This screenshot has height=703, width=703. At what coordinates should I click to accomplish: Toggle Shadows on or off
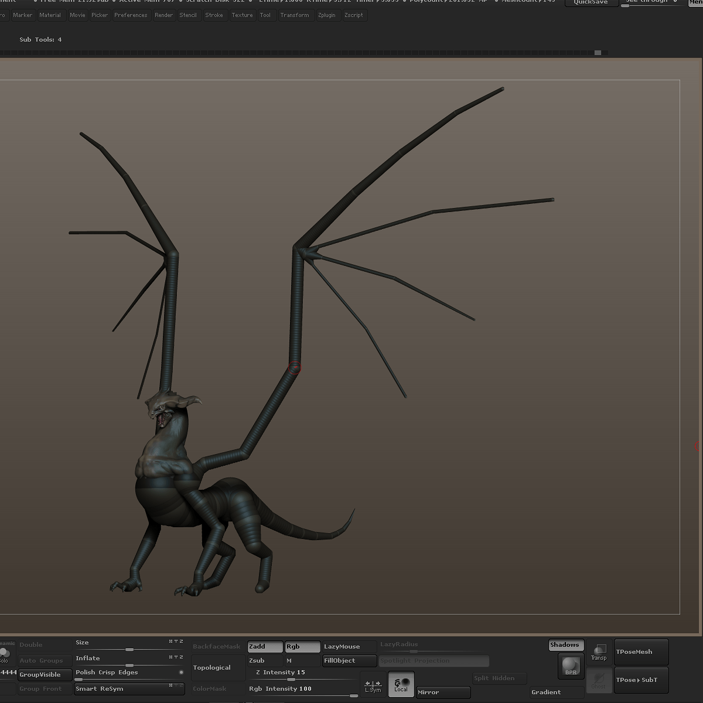[x=566, y=645]
